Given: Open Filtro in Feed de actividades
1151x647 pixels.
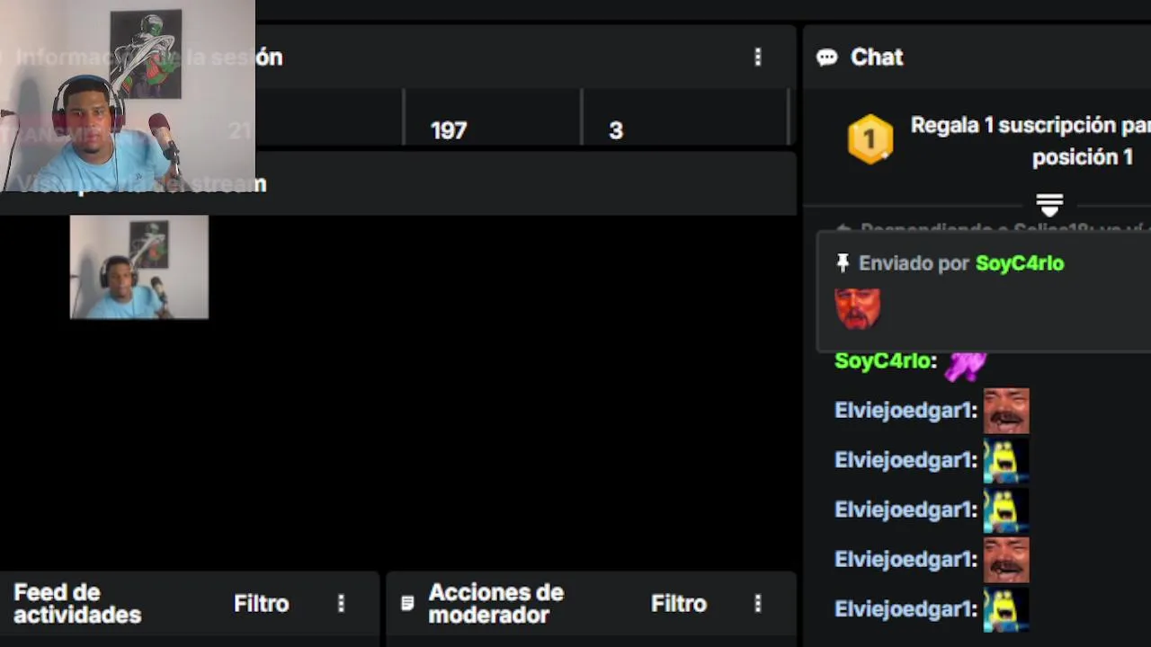Looking at the screenshot, I should [x=262, y=604].
